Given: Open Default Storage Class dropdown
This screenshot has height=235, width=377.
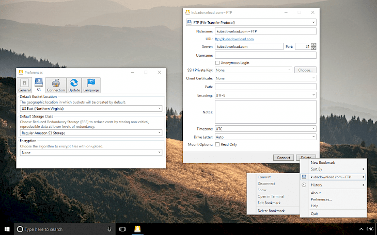Looking at the screenshot, I should tap(91, 133).
